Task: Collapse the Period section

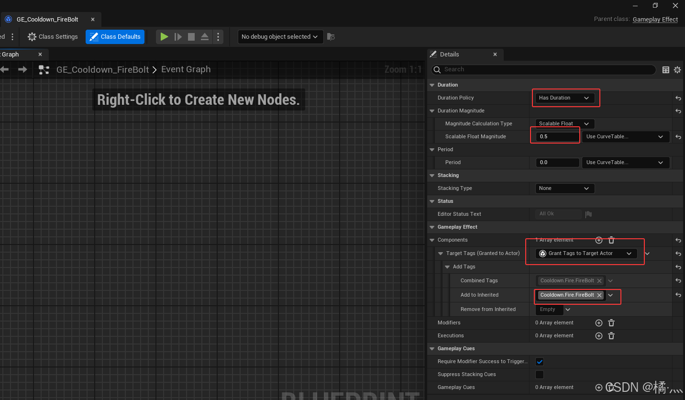Action: tap(432, 150)
